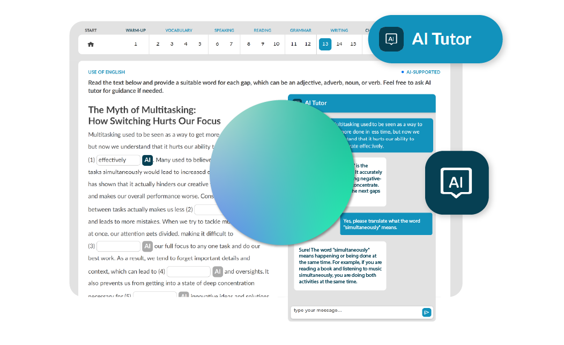
Task: Click the AI-SUPPORTED indicator label
Action: tap(421, 72)
